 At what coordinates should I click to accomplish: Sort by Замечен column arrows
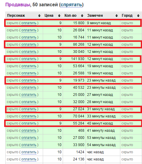(116, 16)
